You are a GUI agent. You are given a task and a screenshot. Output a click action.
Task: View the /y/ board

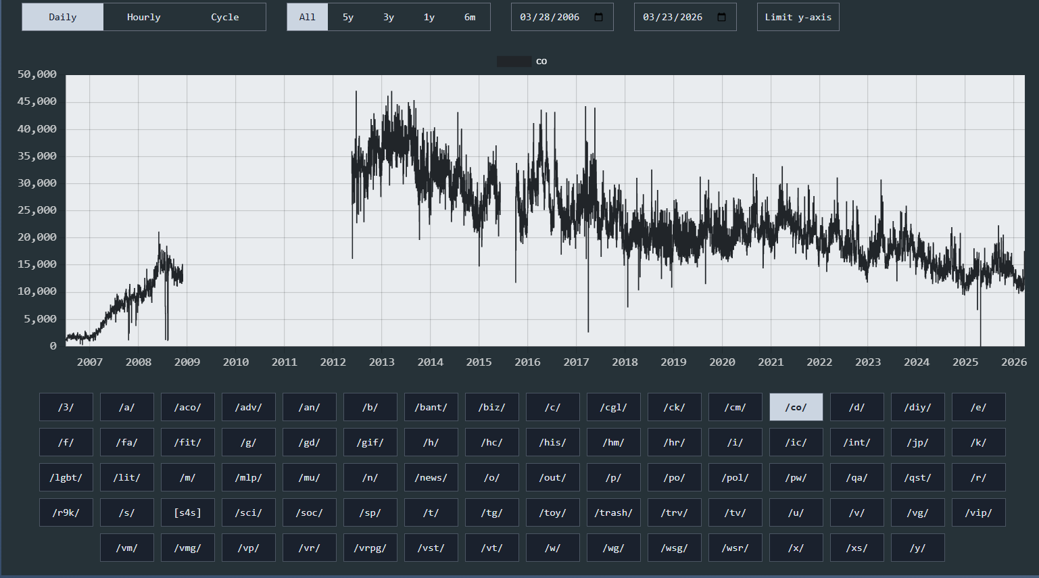coord(918,548)
